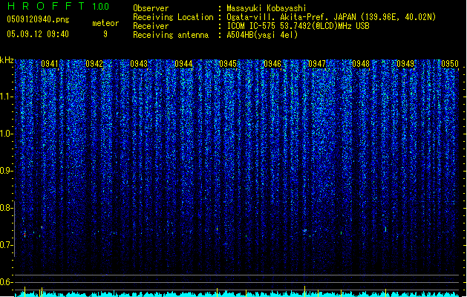The width and height of the screenshot is (467, 297).
Task: Select the 0.7 kHz axis label
Action: 6,245
